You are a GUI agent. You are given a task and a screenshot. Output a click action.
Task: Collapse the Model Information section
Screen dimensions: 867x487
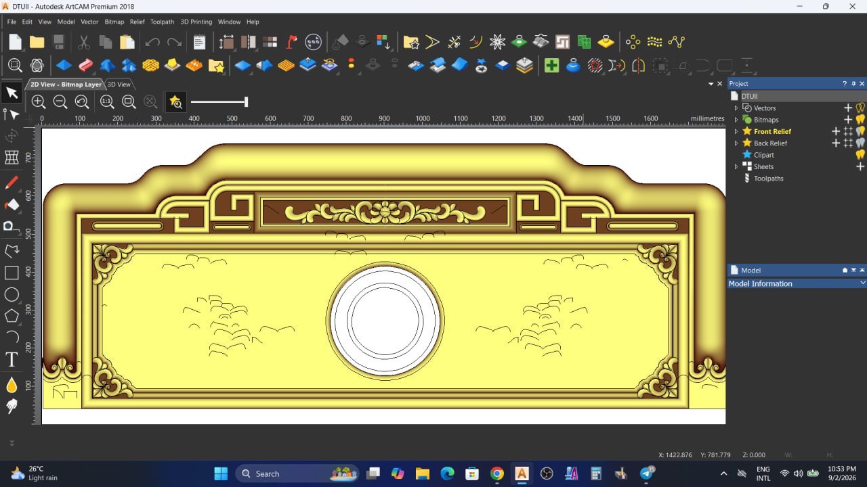pyautogui.click(x=862, y=283)
